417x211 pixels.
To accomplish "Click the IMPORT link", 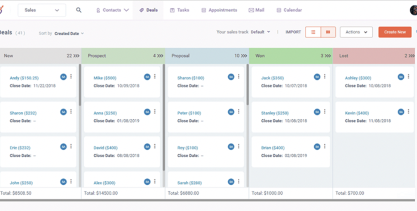I will point(293,32).
